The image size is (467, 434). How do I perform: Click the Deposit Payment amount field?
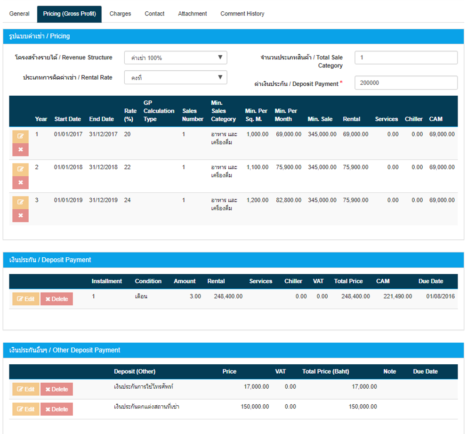pyautogui.click(x=406, y=83)
